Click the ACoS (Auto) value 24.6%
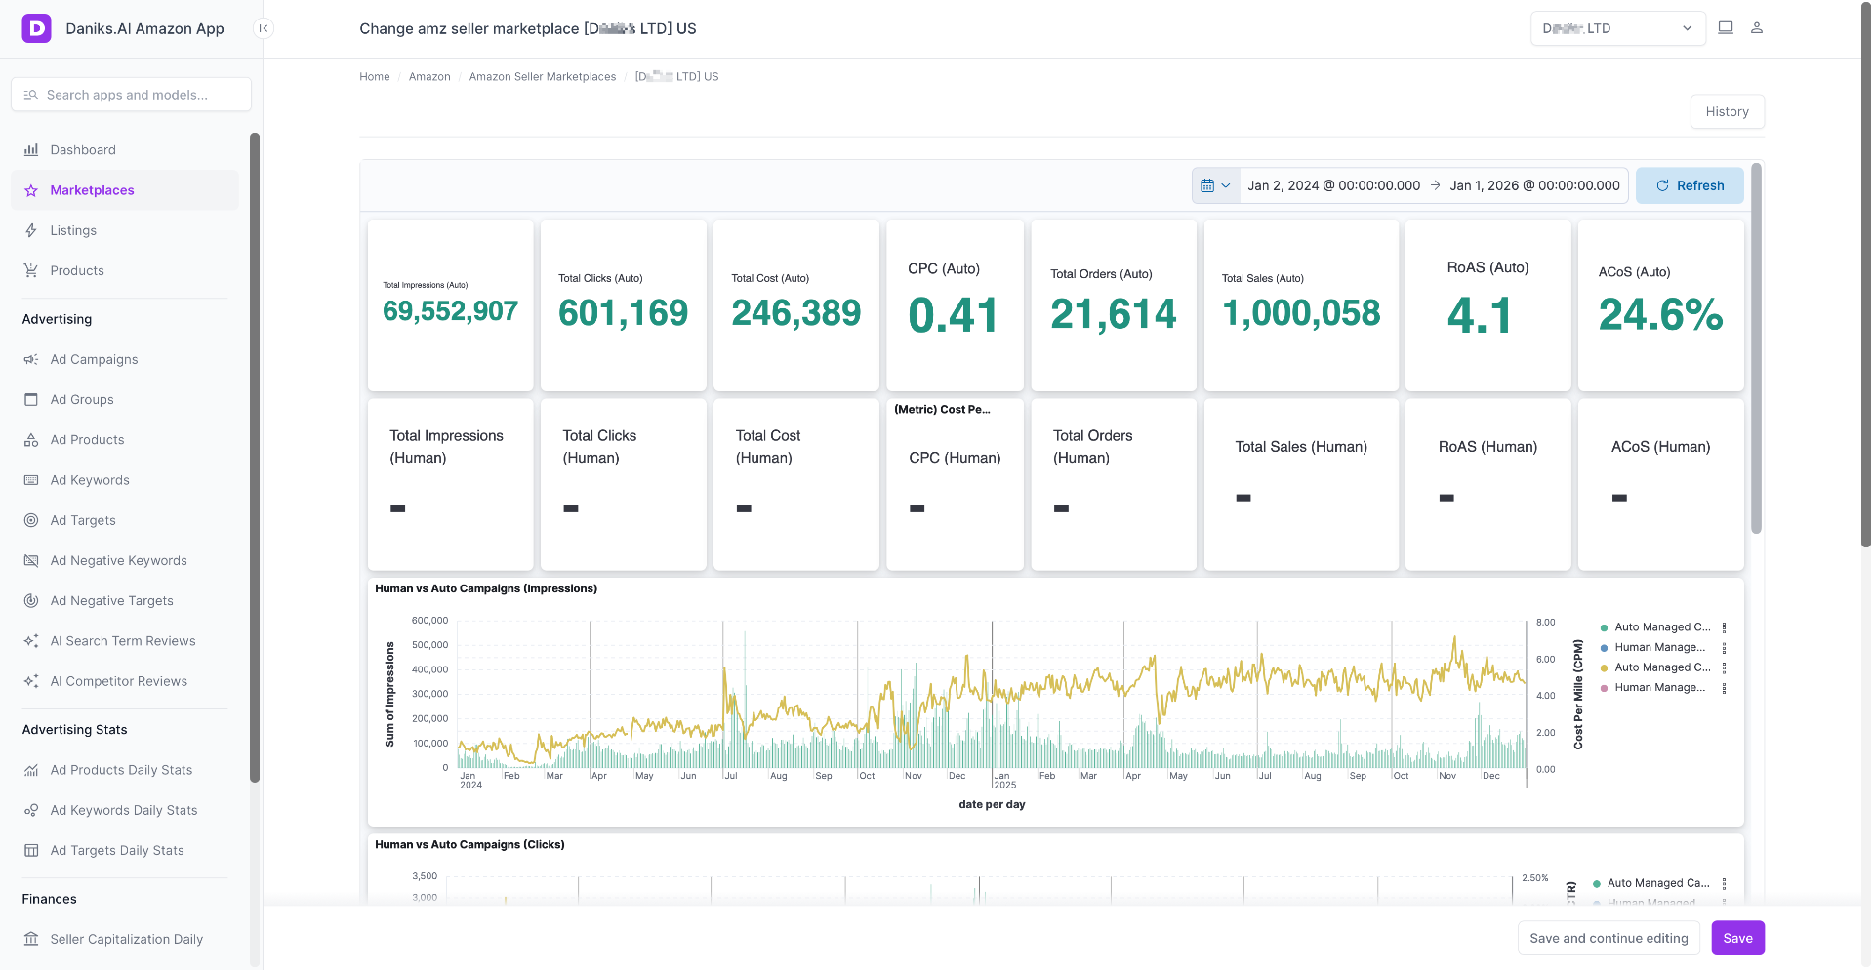This screenshot has width=1874, height=970. (x=1660, y=314)
